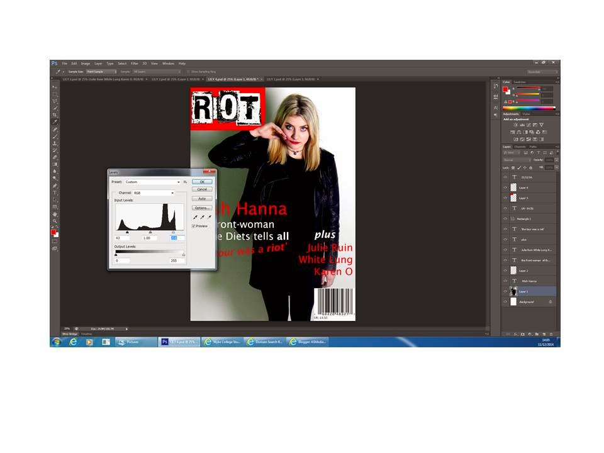
Task: Open the Sample All Layers dropdown
Action: click(157, 72)
